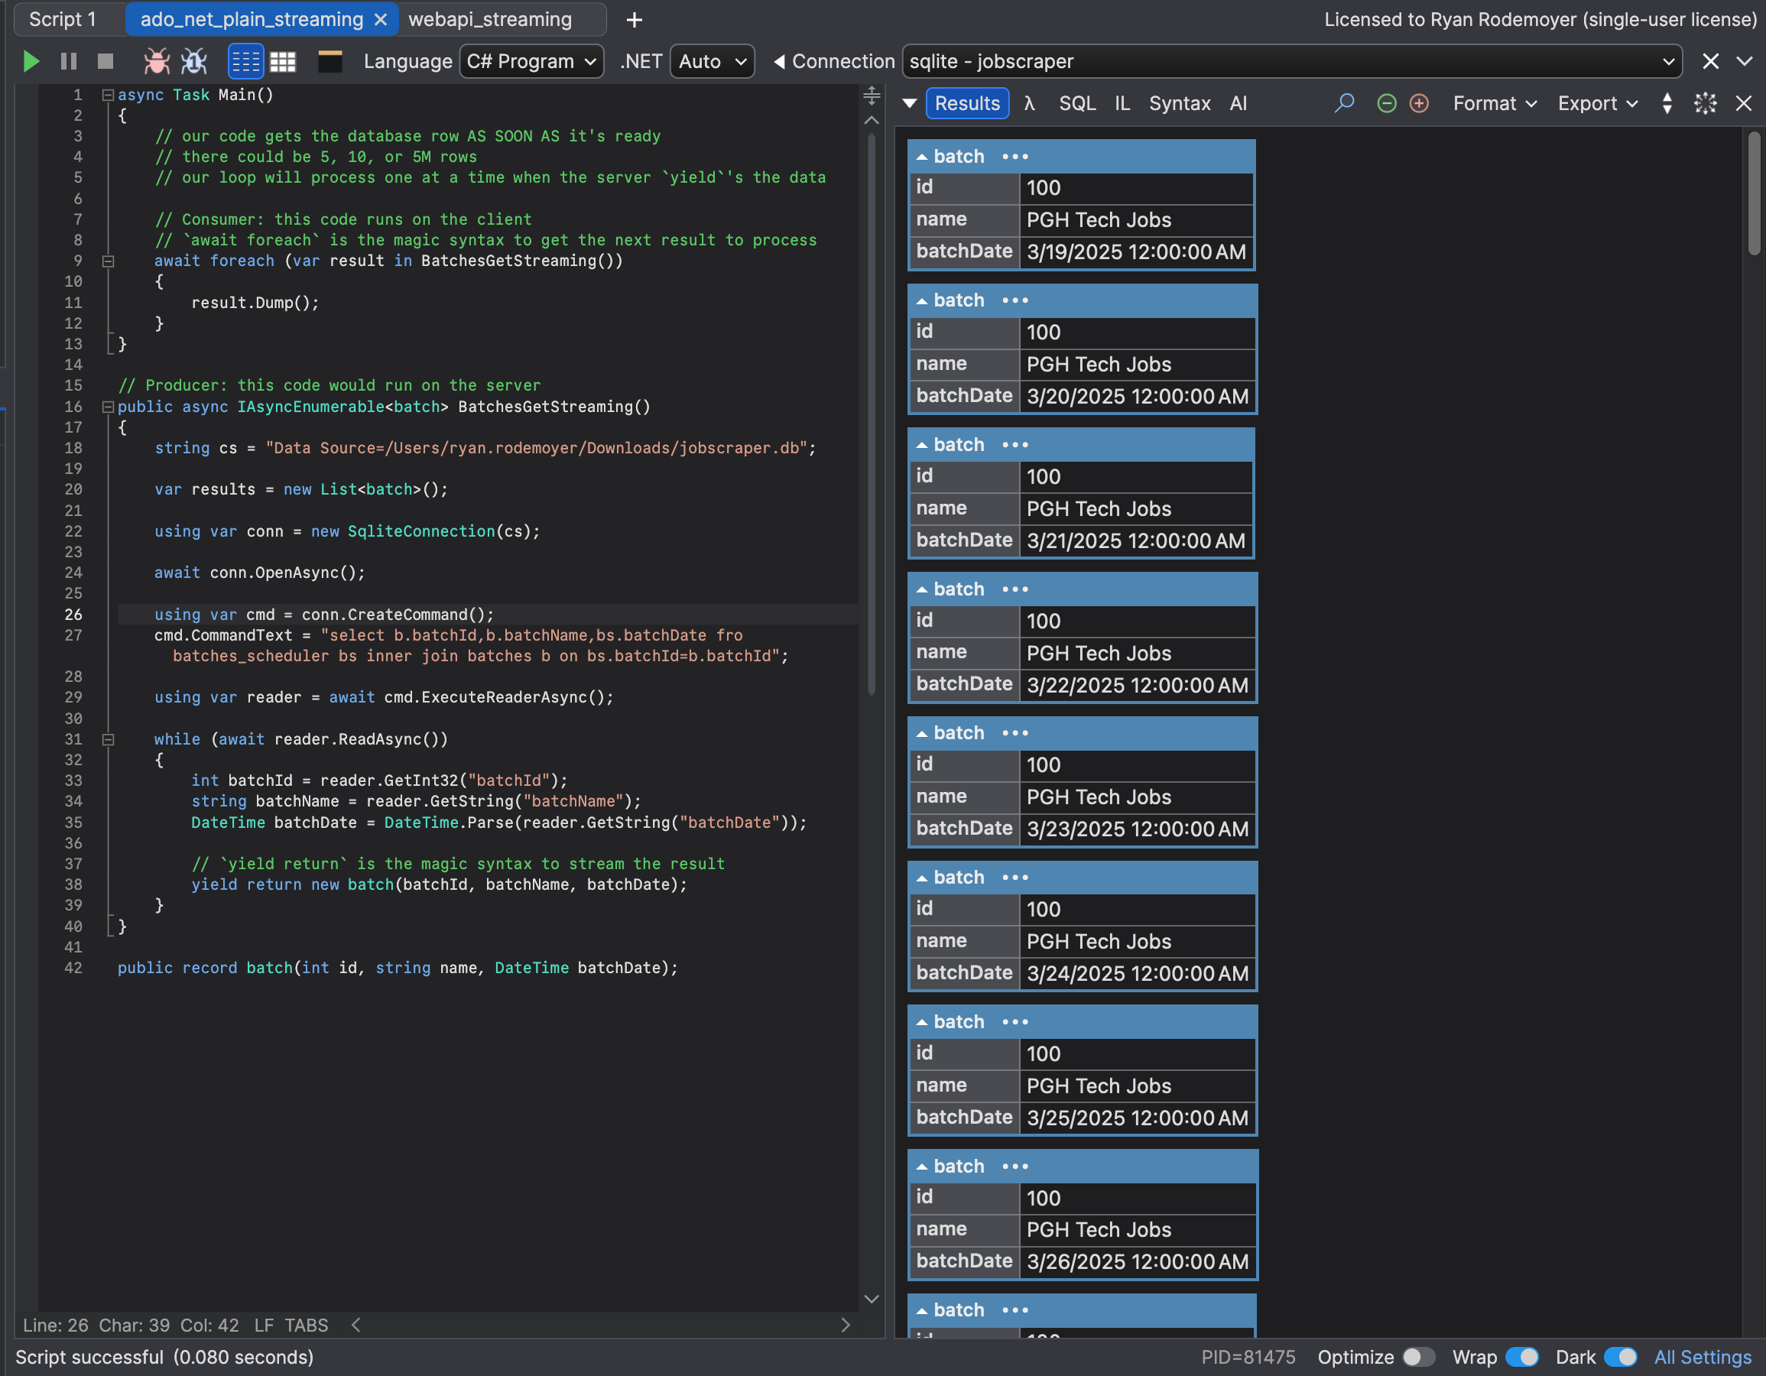Collapse the connection bar arrow

[x=779, y=61]
